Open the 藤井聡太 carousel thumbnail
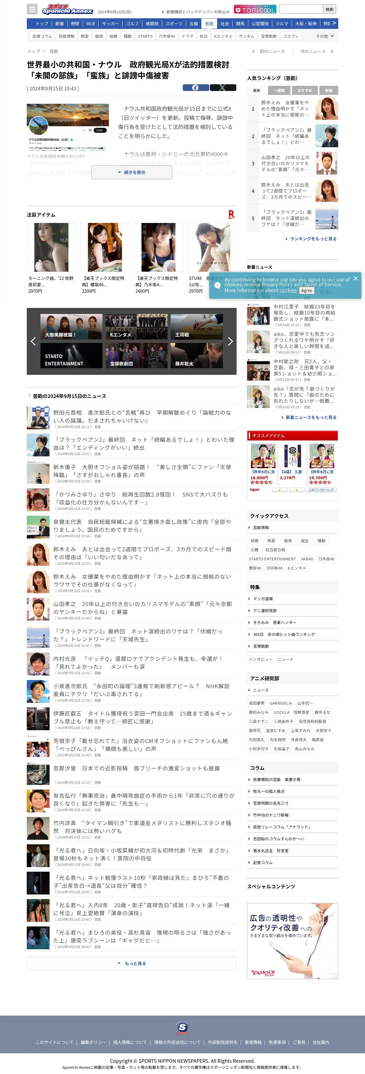This screenshot has width=365, height=1074. point(197,355)
